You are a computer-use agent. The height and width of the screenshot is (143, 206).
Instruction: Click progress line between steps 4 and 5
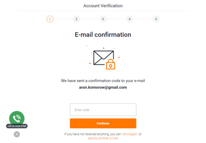click(x=143, y=19)
